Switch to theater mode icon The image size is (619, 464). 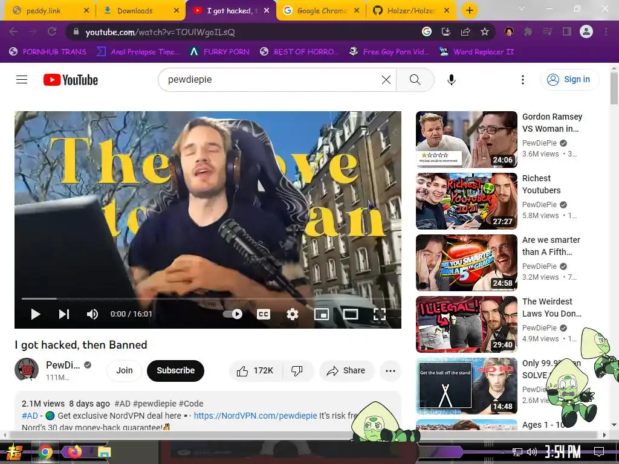pyautogui.click(x=351, y=314)
